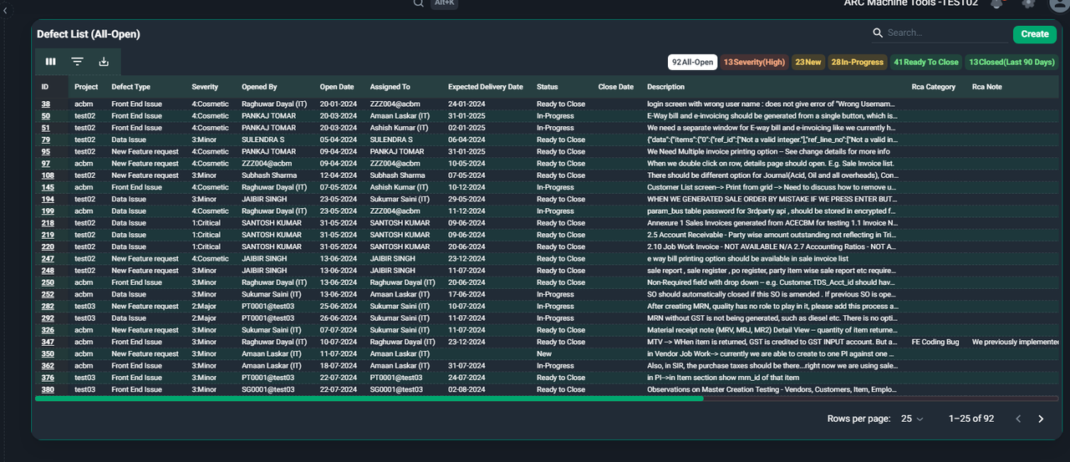Viewport: 1070px width, 462px height.
Task: Click 'Subhash Sharma' in Opened By column
Action: coord(269,175)
